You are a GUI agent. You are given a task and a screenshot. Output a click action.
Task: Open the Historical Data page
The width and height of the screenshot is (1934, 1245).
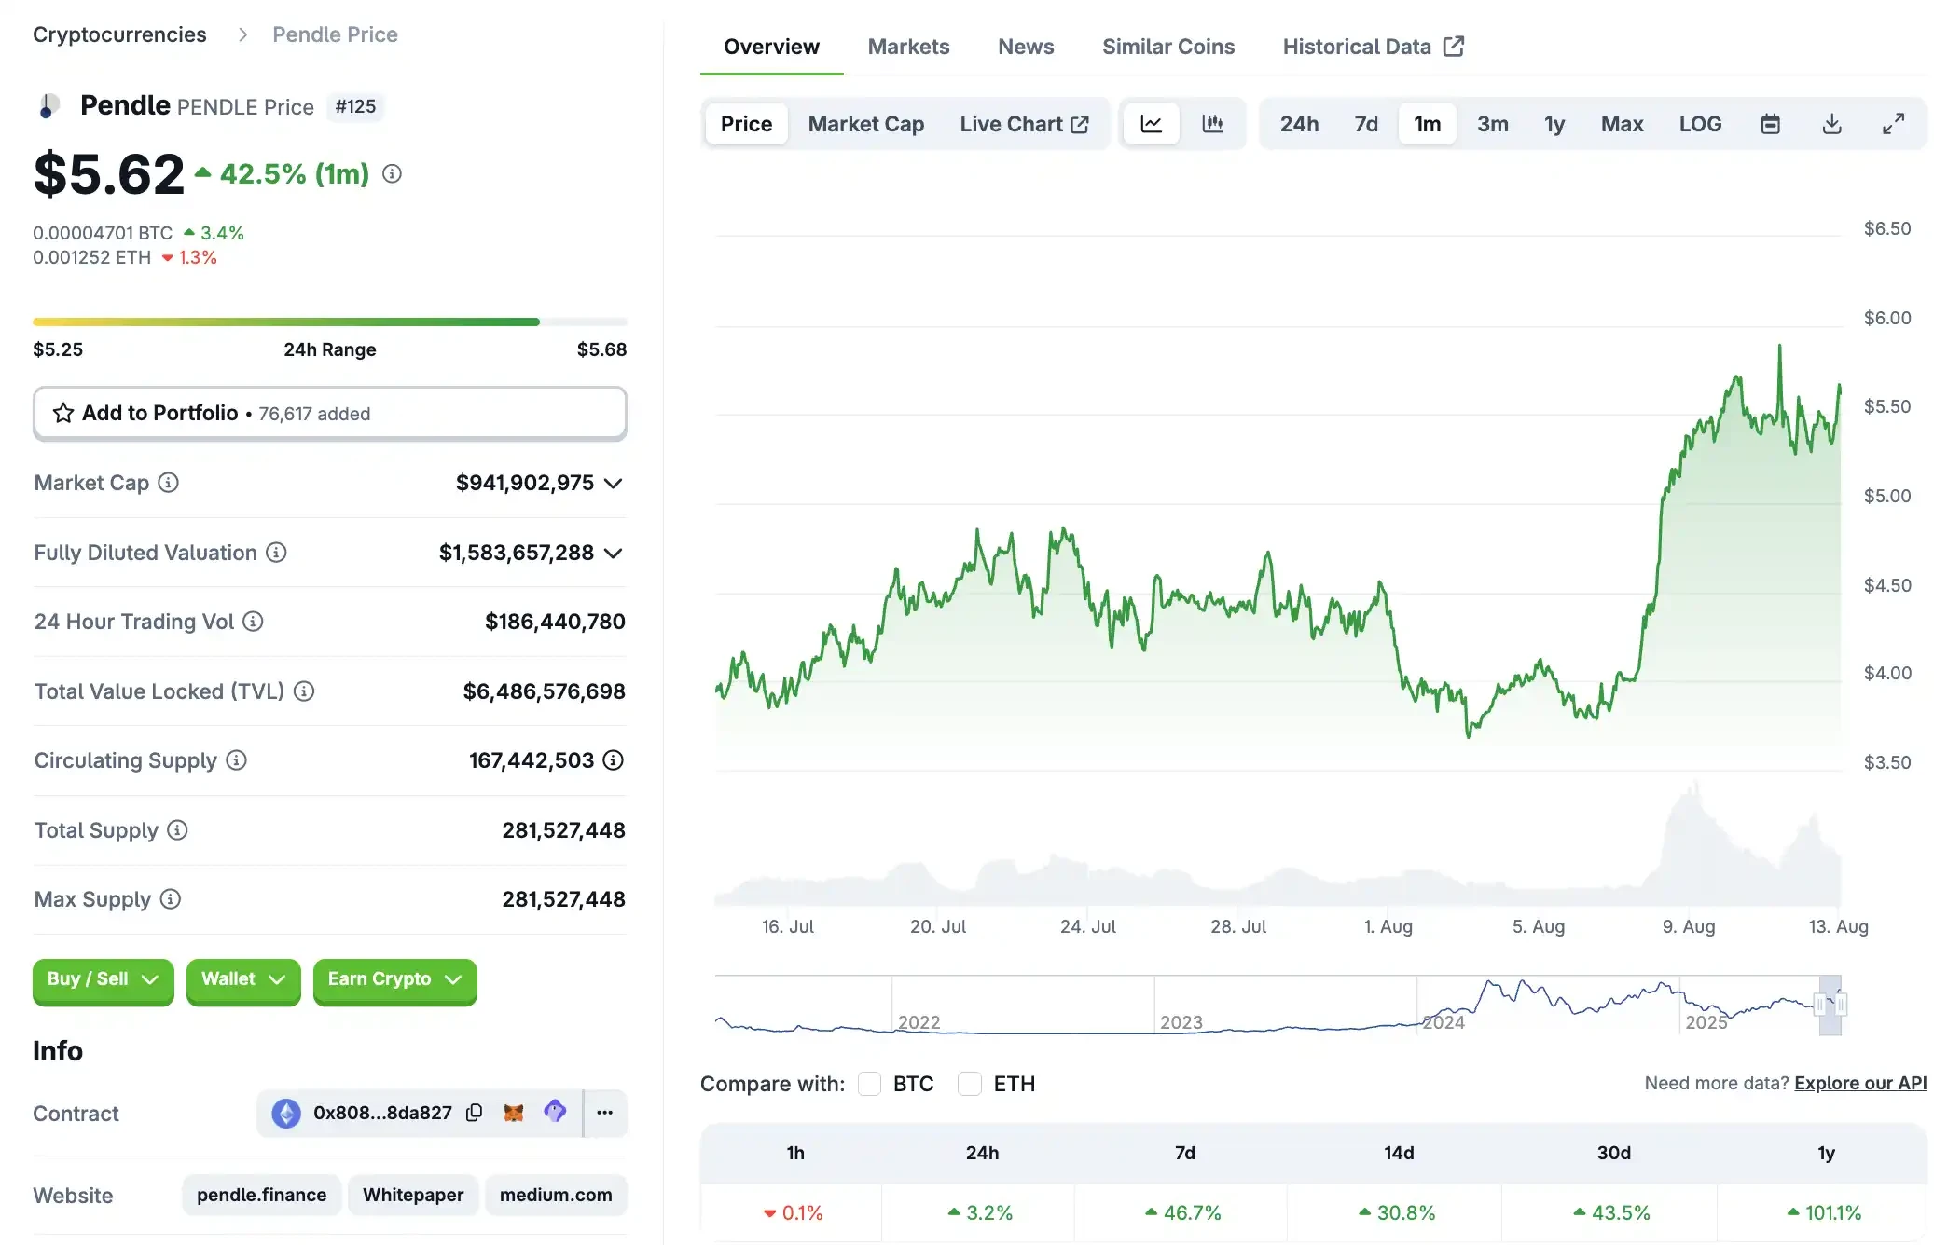[1357, 47]
